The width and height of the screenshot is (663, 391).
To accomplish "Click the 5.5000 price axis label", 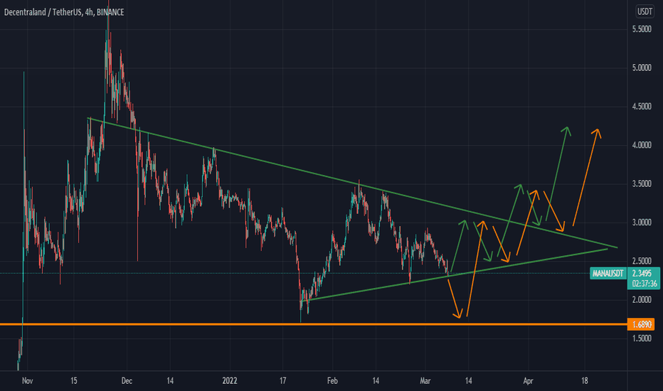I will [x=642, y=29].
